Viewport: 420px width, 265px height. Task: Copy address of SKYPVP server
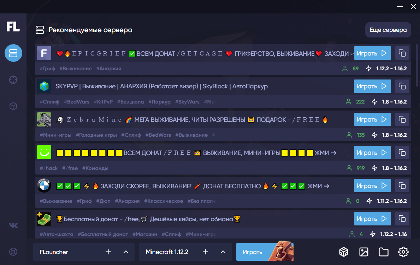pyautogui.click(x=402, y=86)
